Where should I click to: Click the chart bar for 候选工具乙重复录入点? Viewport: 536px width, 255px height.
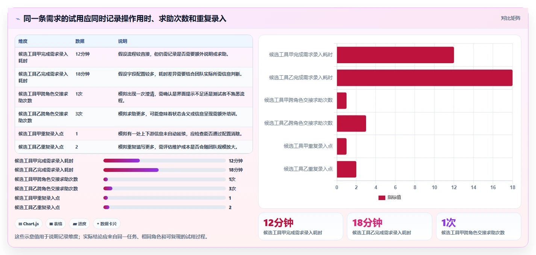[x=347, y=169]
